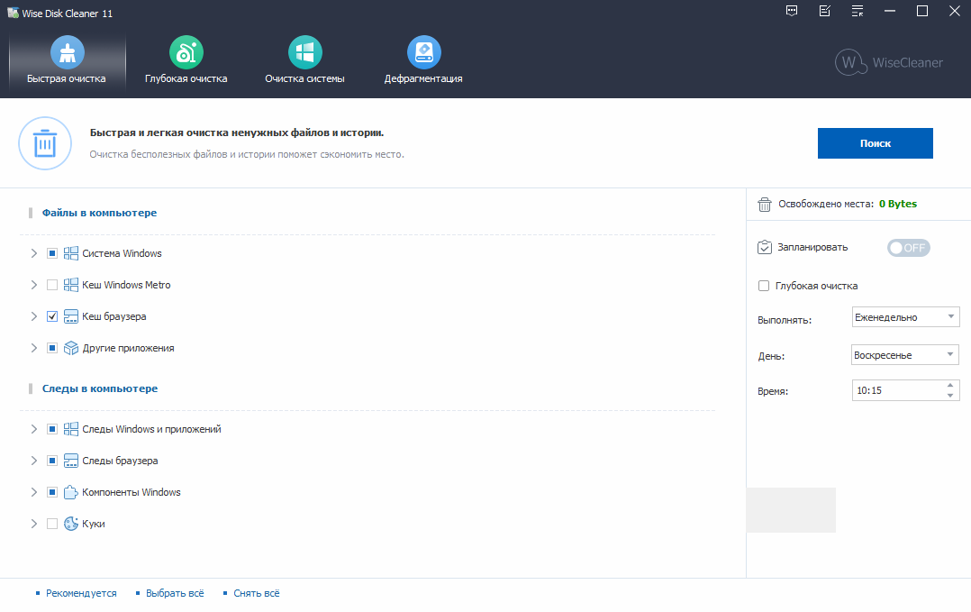The height and width of the screenshot is (612, 971).
Task: Click the large trash bin icon
Action: pos(45,143)
